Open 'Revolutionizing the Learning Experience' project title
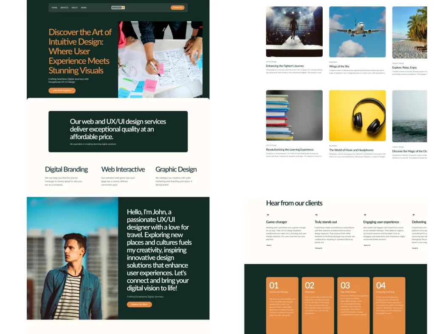Screen dimensions: 442x334 (290, 150)
